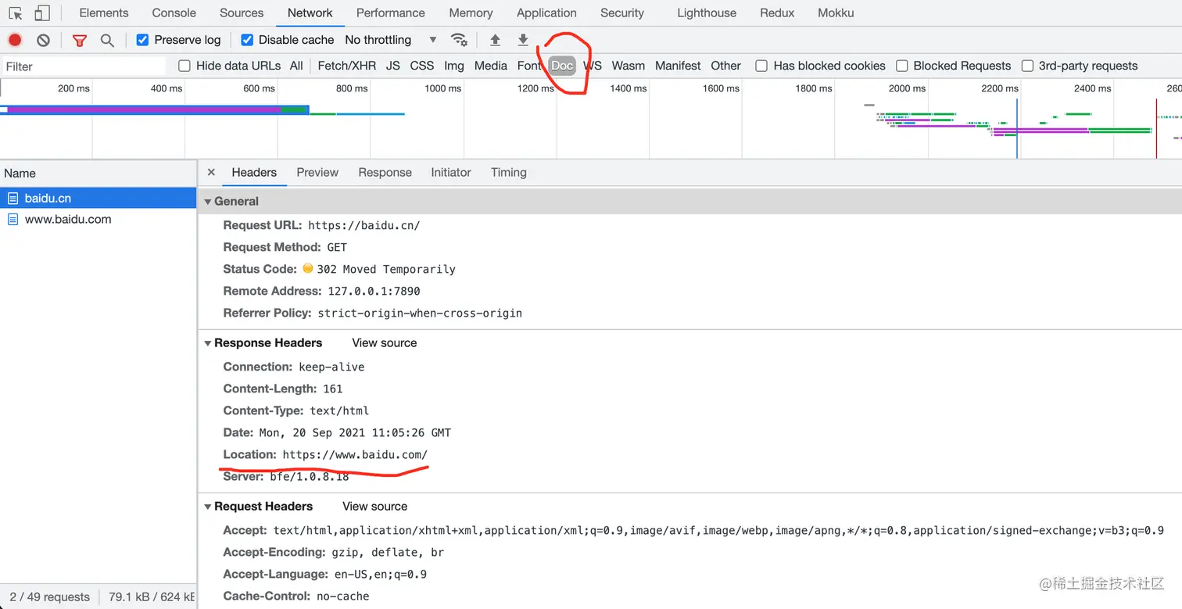The image size is (1182, 609).
Task: Click the 302 Moved Temporarily status
Action: (x=386, y=269)
